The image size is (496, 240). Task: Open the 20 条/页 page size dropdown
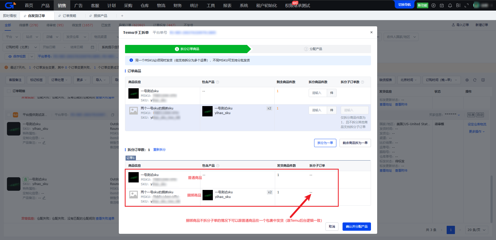(477, 230)
